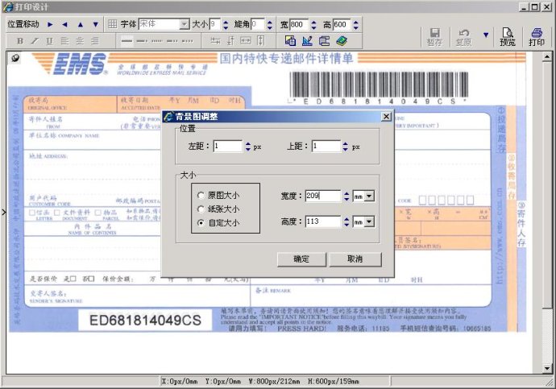Viewport: 556px width, 389px height.
Task: Expand the 字体 font dropdown
Action: (x=185, y=25)
